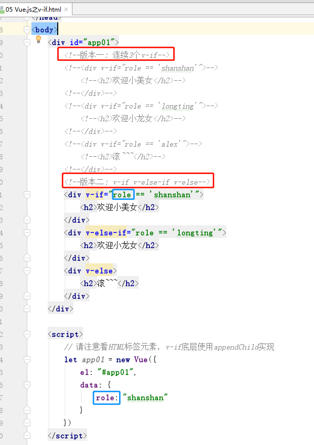The height and width of the screenshot is (445, 314).
Task: Click the 'role' variable in v-if attribute
Action: (x=122, y=195)
